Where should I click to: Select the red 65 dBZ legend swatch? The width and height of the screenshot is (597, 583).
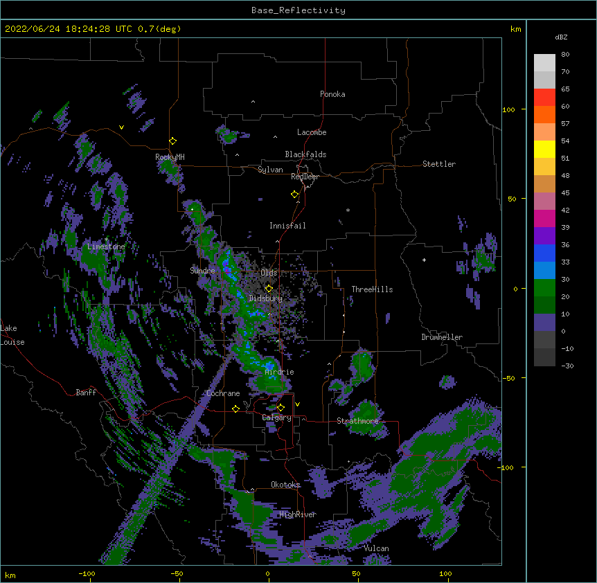(544, 98)
